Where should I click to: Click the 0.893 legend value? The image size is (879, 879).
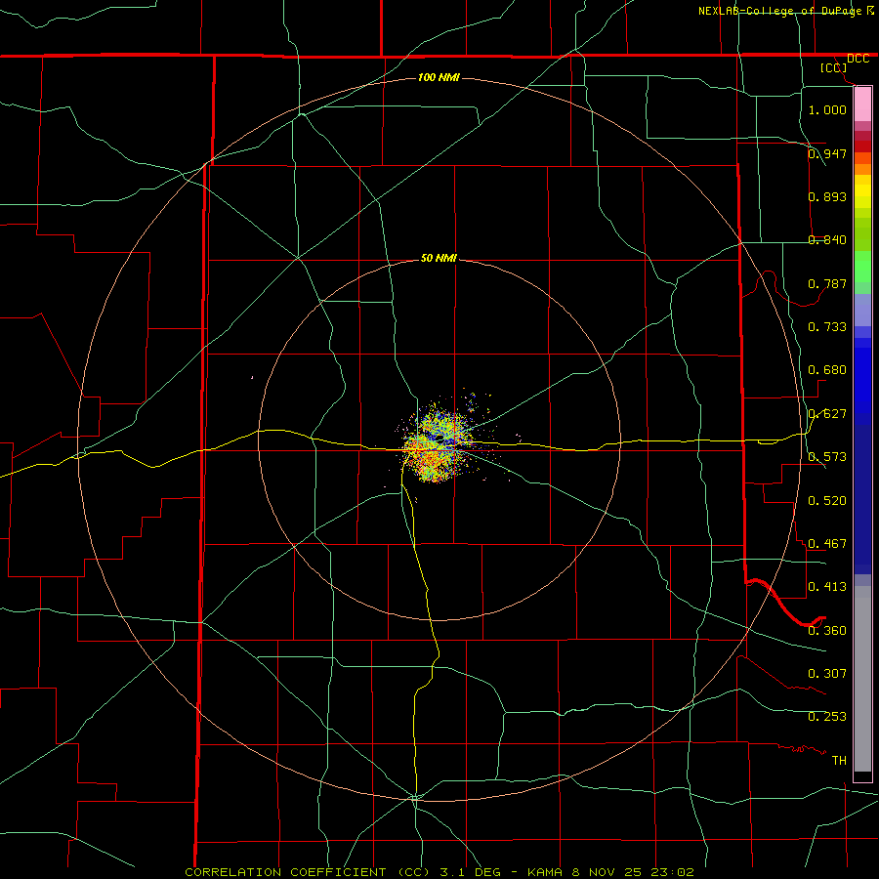tap(827, 196)
